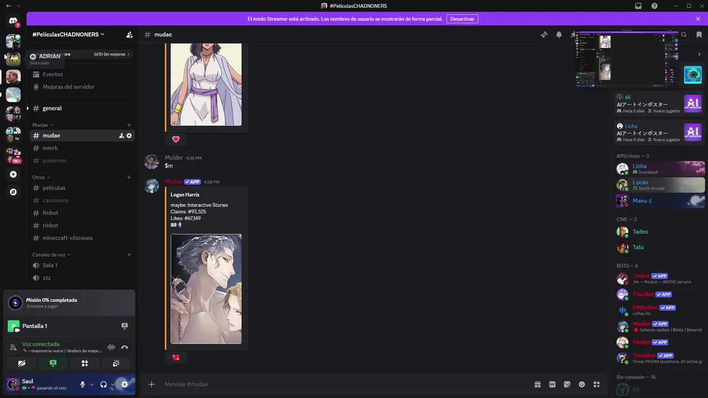Open the mmrk channel

coord(81,148)
